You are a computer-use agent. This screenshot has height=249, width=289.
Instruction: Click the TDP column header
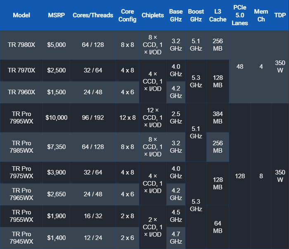point(280,15)
